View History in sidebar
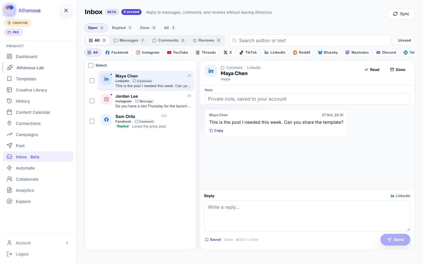The image size is (423, 264). pos(38,101)
